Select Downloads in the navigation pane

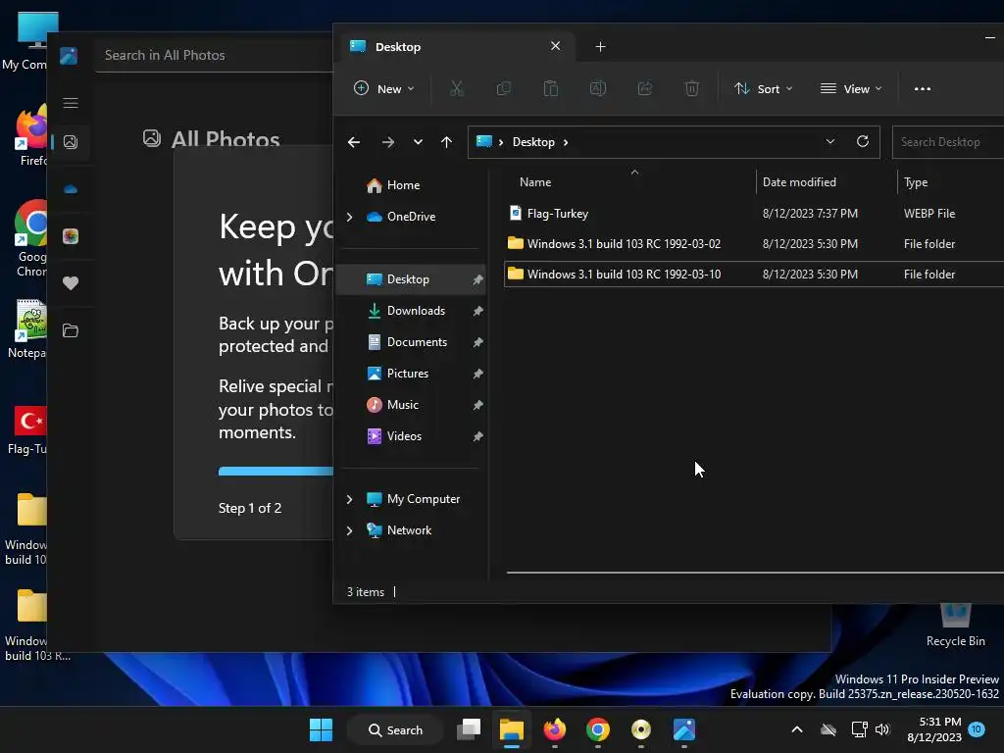tap(411, 311)
